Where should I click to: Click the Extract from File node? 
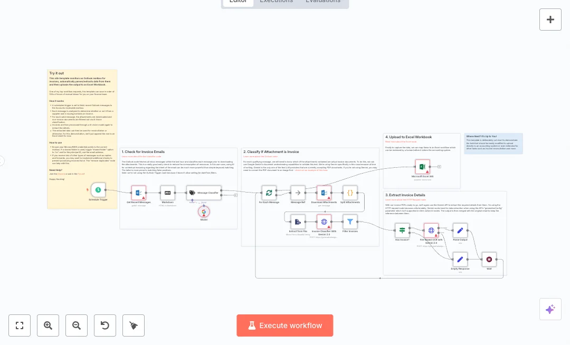(298, 222)
